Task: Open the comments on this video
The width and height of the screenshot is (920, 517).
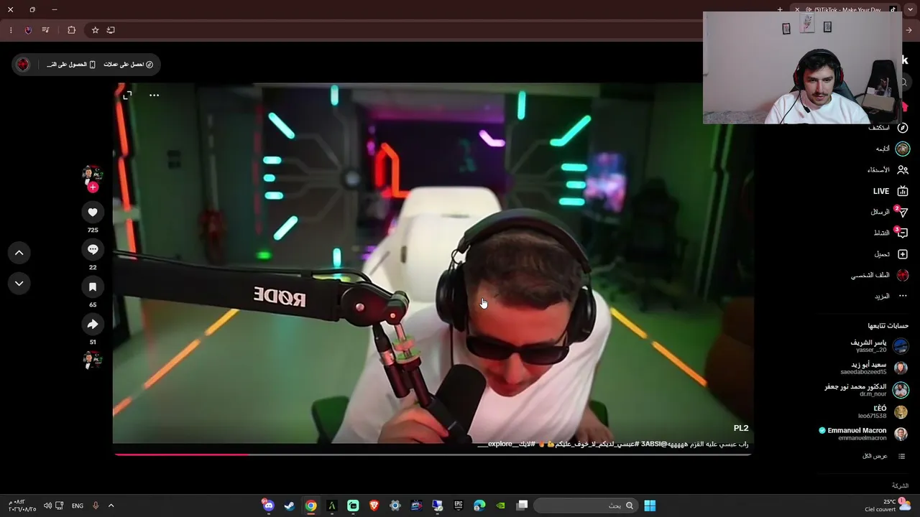Action: [x=93, y=249]
